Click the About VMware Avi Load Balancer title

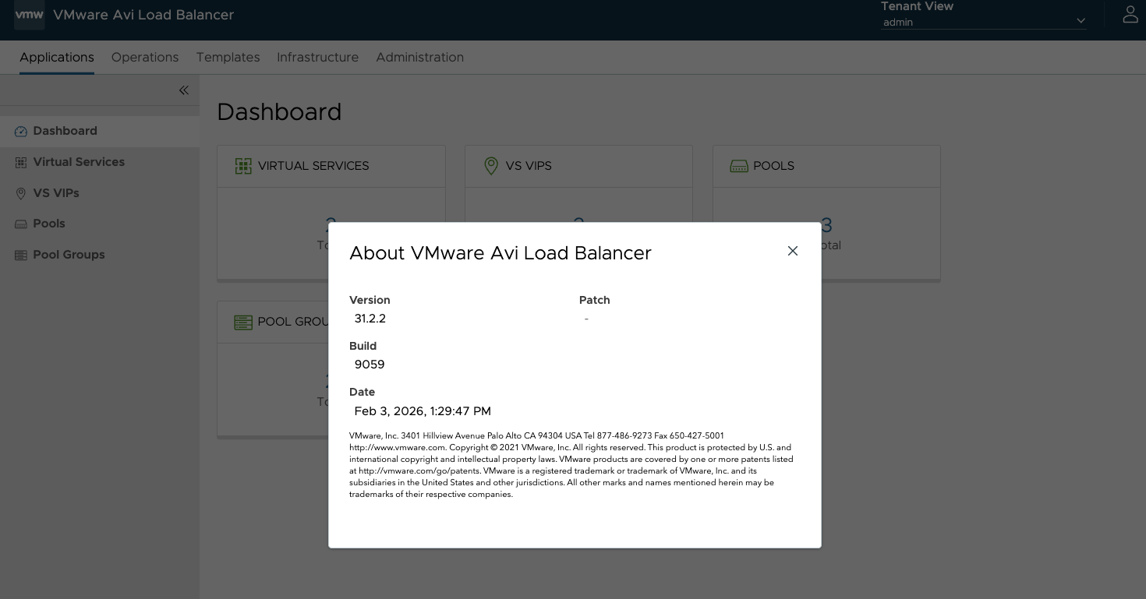(500, 253)
